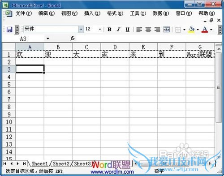Open the font size dropdown
224x176 pixels.
100,29
